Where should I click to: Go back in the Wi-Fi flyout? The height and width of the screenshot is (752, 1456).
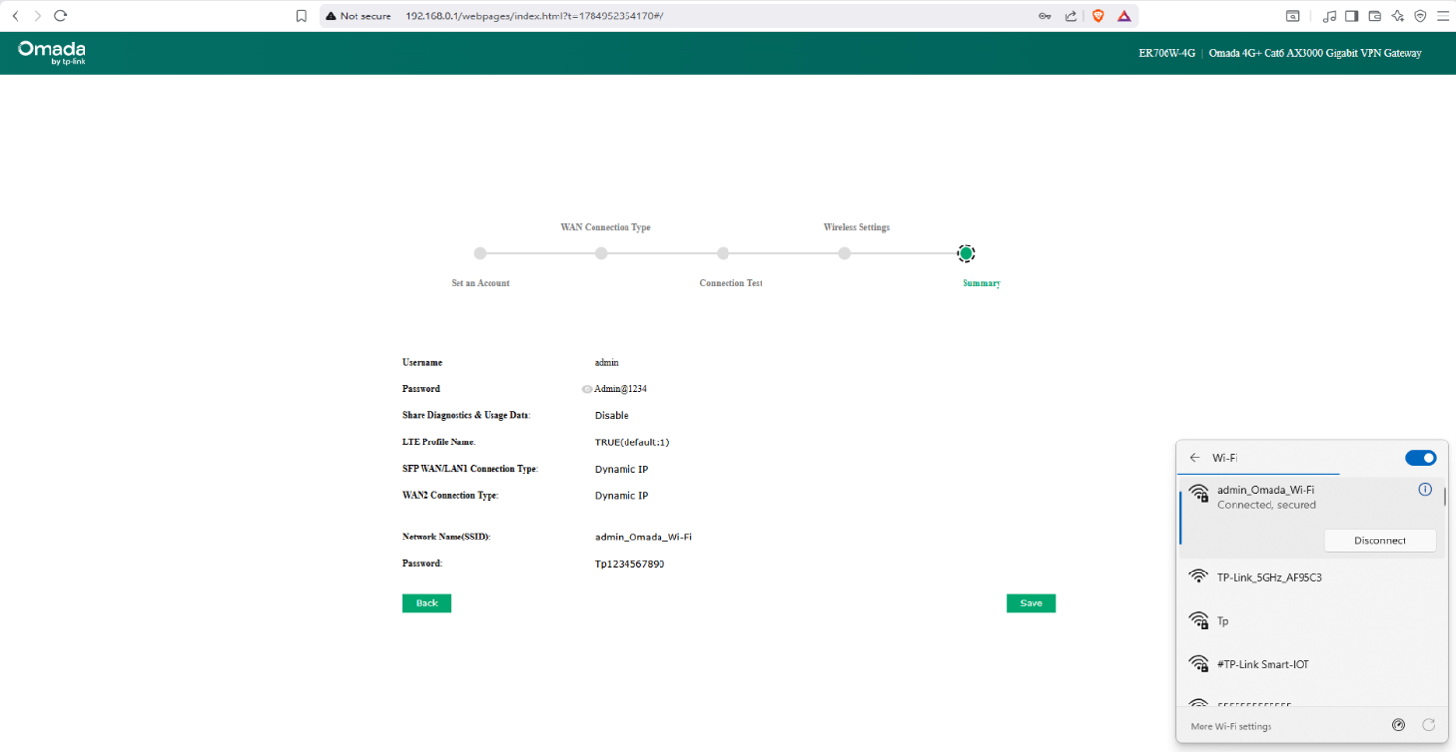coord(1195,458)
